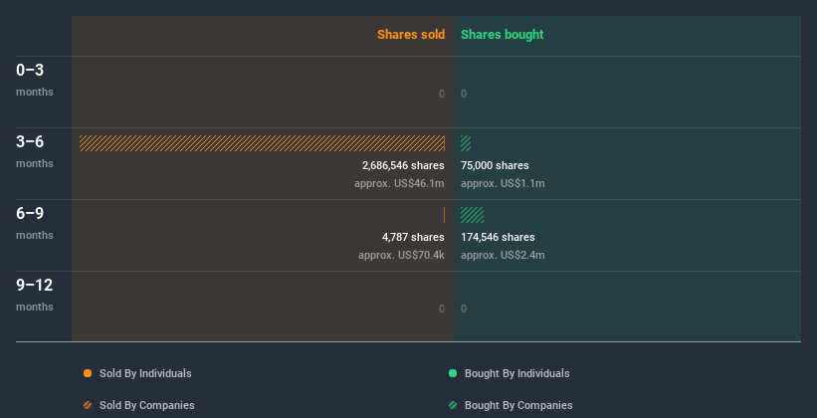Click the sold zero in the 0–3 months row
The height and width of the screenshot is (418, 817).
coord(441,94)
